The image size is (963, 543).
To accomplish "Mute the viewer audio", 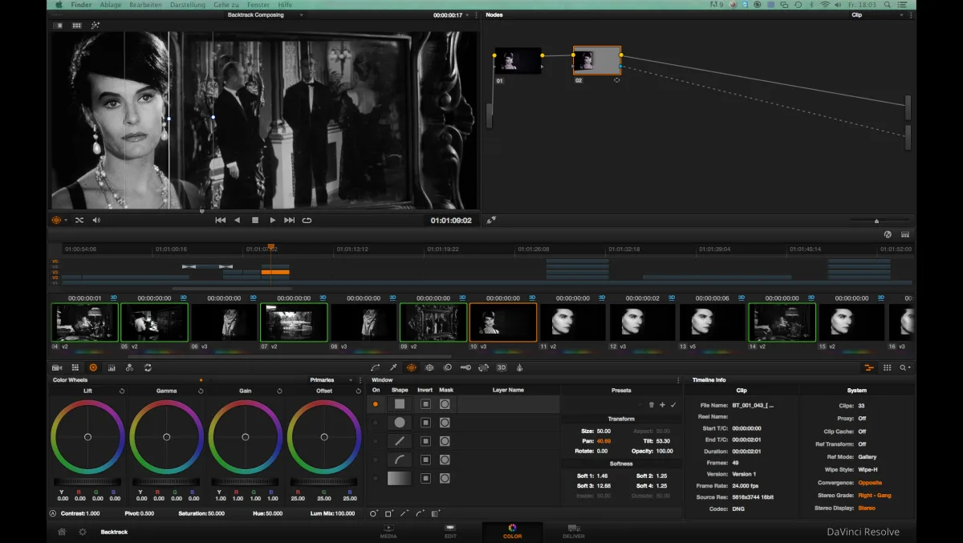I will point(96,220).
